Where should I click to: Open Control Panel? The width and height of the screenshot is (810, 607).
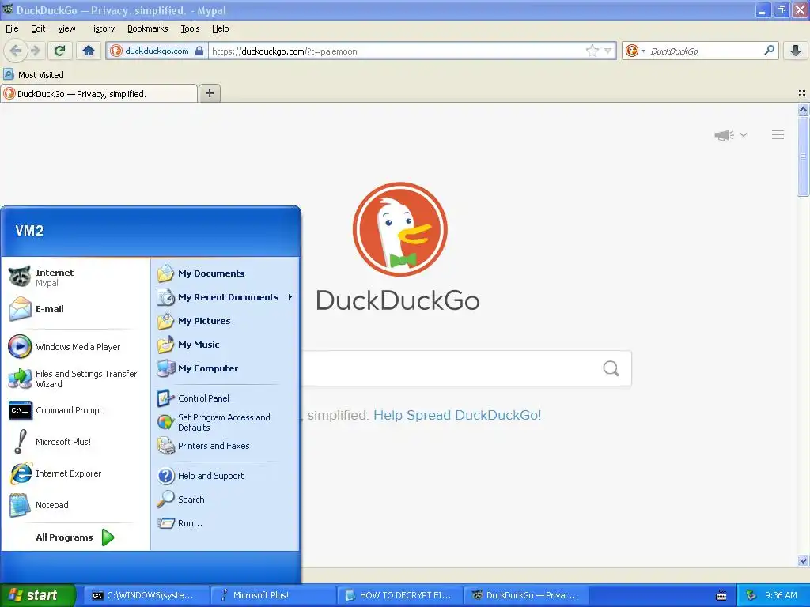tap(225, 398)
